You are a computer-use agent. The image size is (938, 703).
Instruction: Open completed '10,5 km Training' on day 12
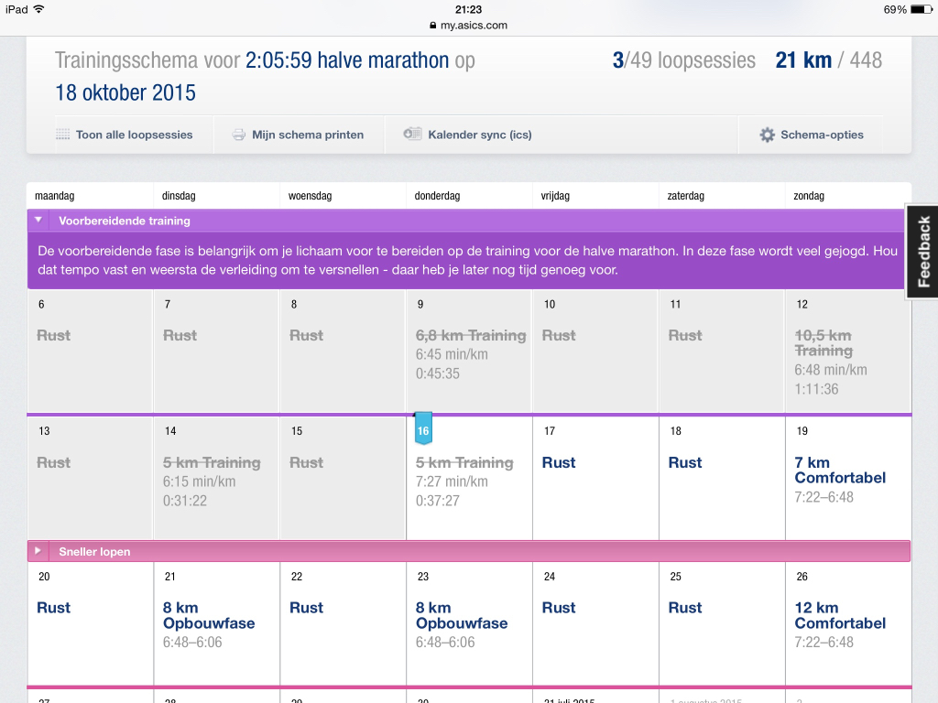[823, 342]
